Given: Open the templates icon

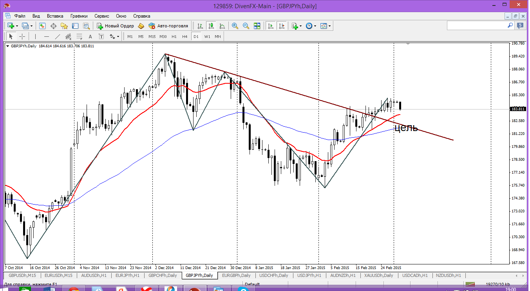Looking at the screenshot, I should click(323, 26).
